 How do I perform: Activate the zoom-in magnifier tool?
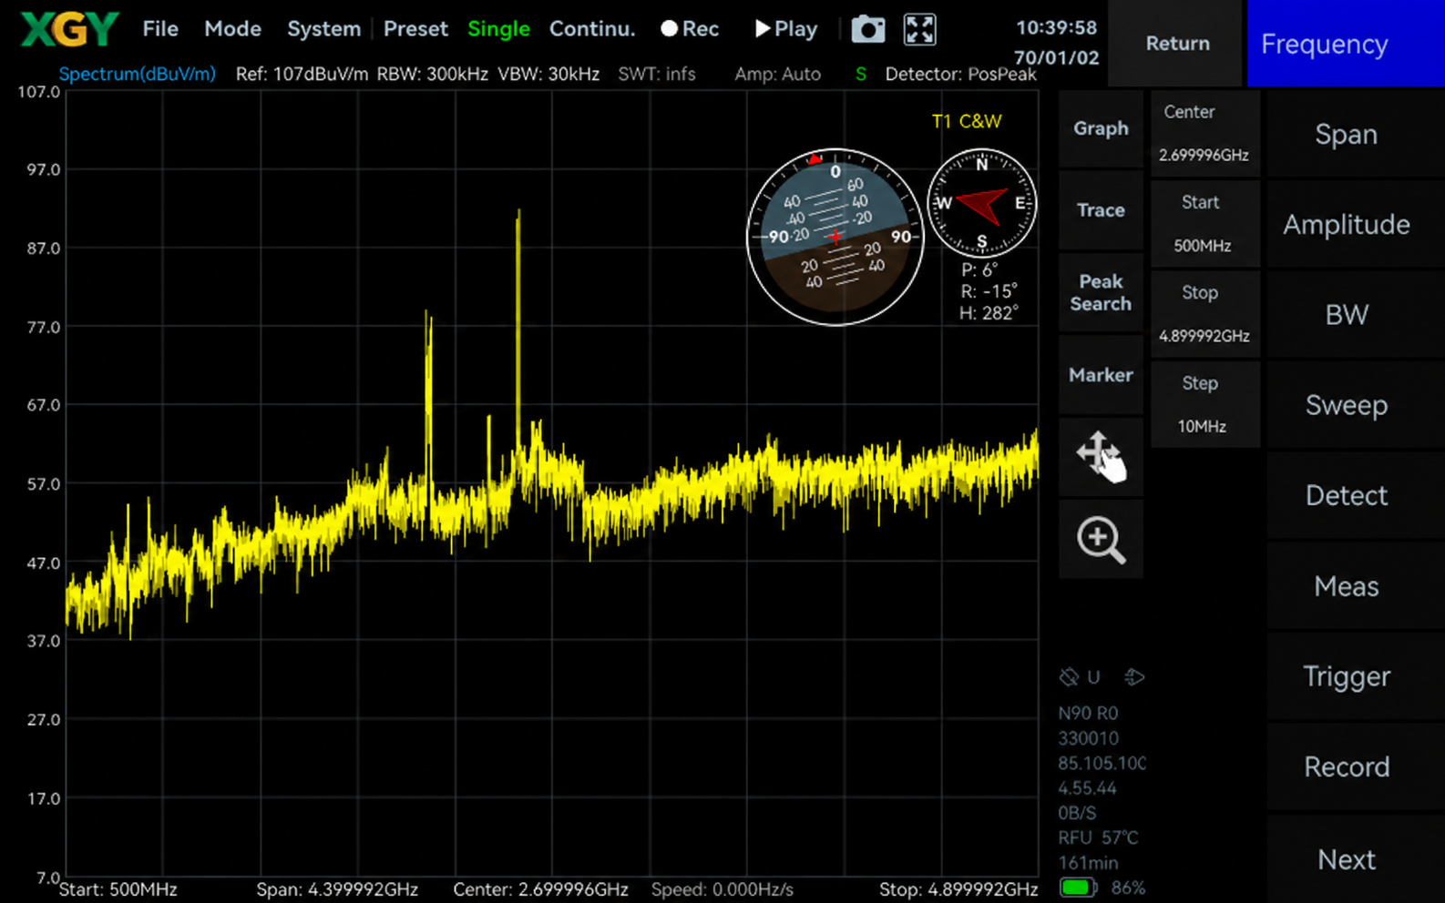[1101, 540]
